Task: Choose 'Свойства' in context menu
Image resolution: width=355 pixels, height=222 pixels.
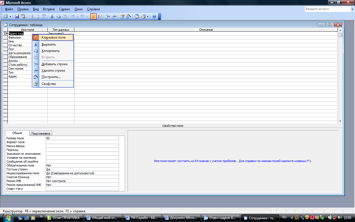Action: click(53, 84)
